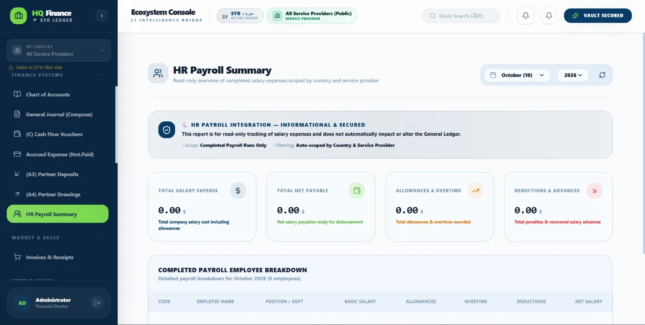Click the 'Select an SP to filter data' warning
This screenshot has height=325, width=645.
click(x=35, y=67)
